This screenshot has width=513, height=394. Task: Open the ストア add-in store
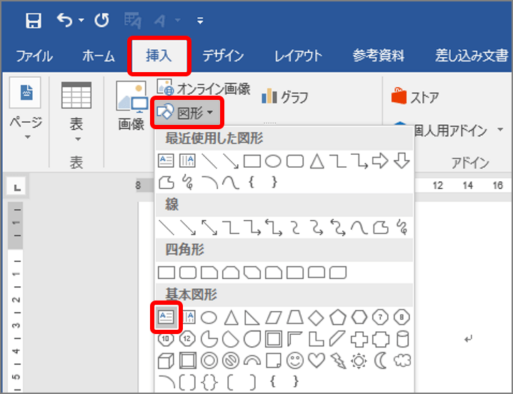click(415, 97)
